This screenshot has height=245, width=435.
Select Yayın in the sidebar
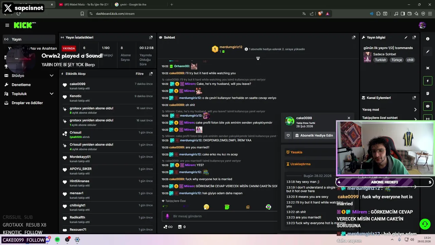point(29,39)
